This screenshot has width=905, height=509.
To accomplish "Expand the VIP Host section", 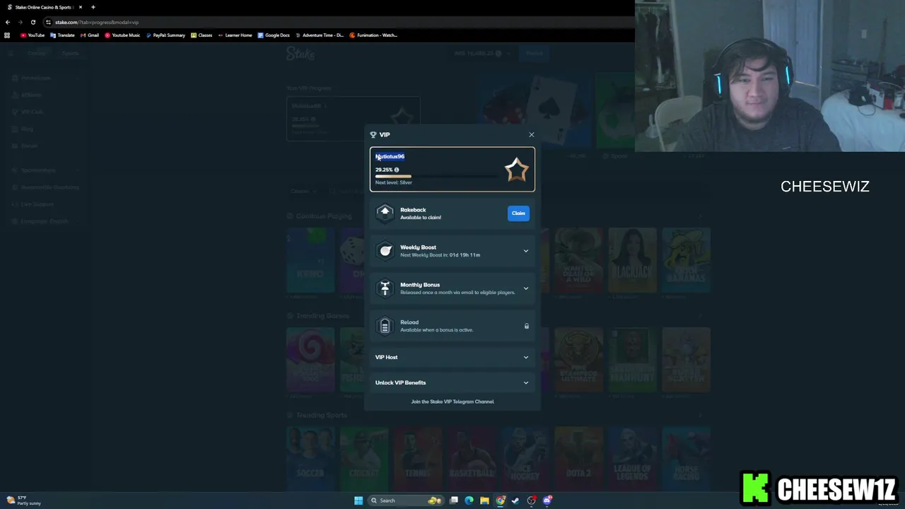I will [452, 357].
